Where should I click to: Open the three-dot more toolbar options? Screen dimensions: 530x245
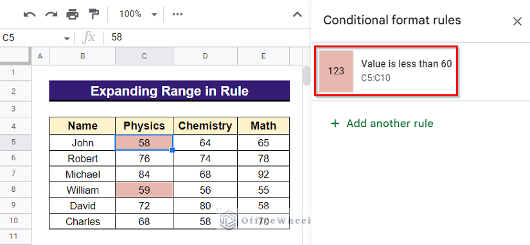coord(177,14)
